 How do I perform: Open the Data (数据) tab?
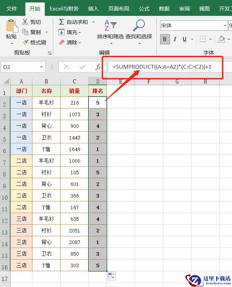164,8
